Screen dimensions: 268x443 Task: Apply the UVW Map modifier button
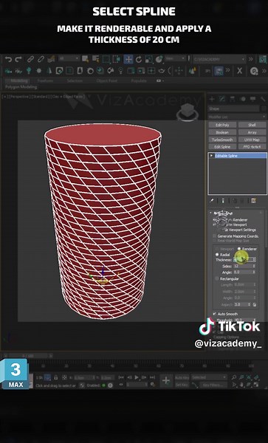tap(252, 140)
